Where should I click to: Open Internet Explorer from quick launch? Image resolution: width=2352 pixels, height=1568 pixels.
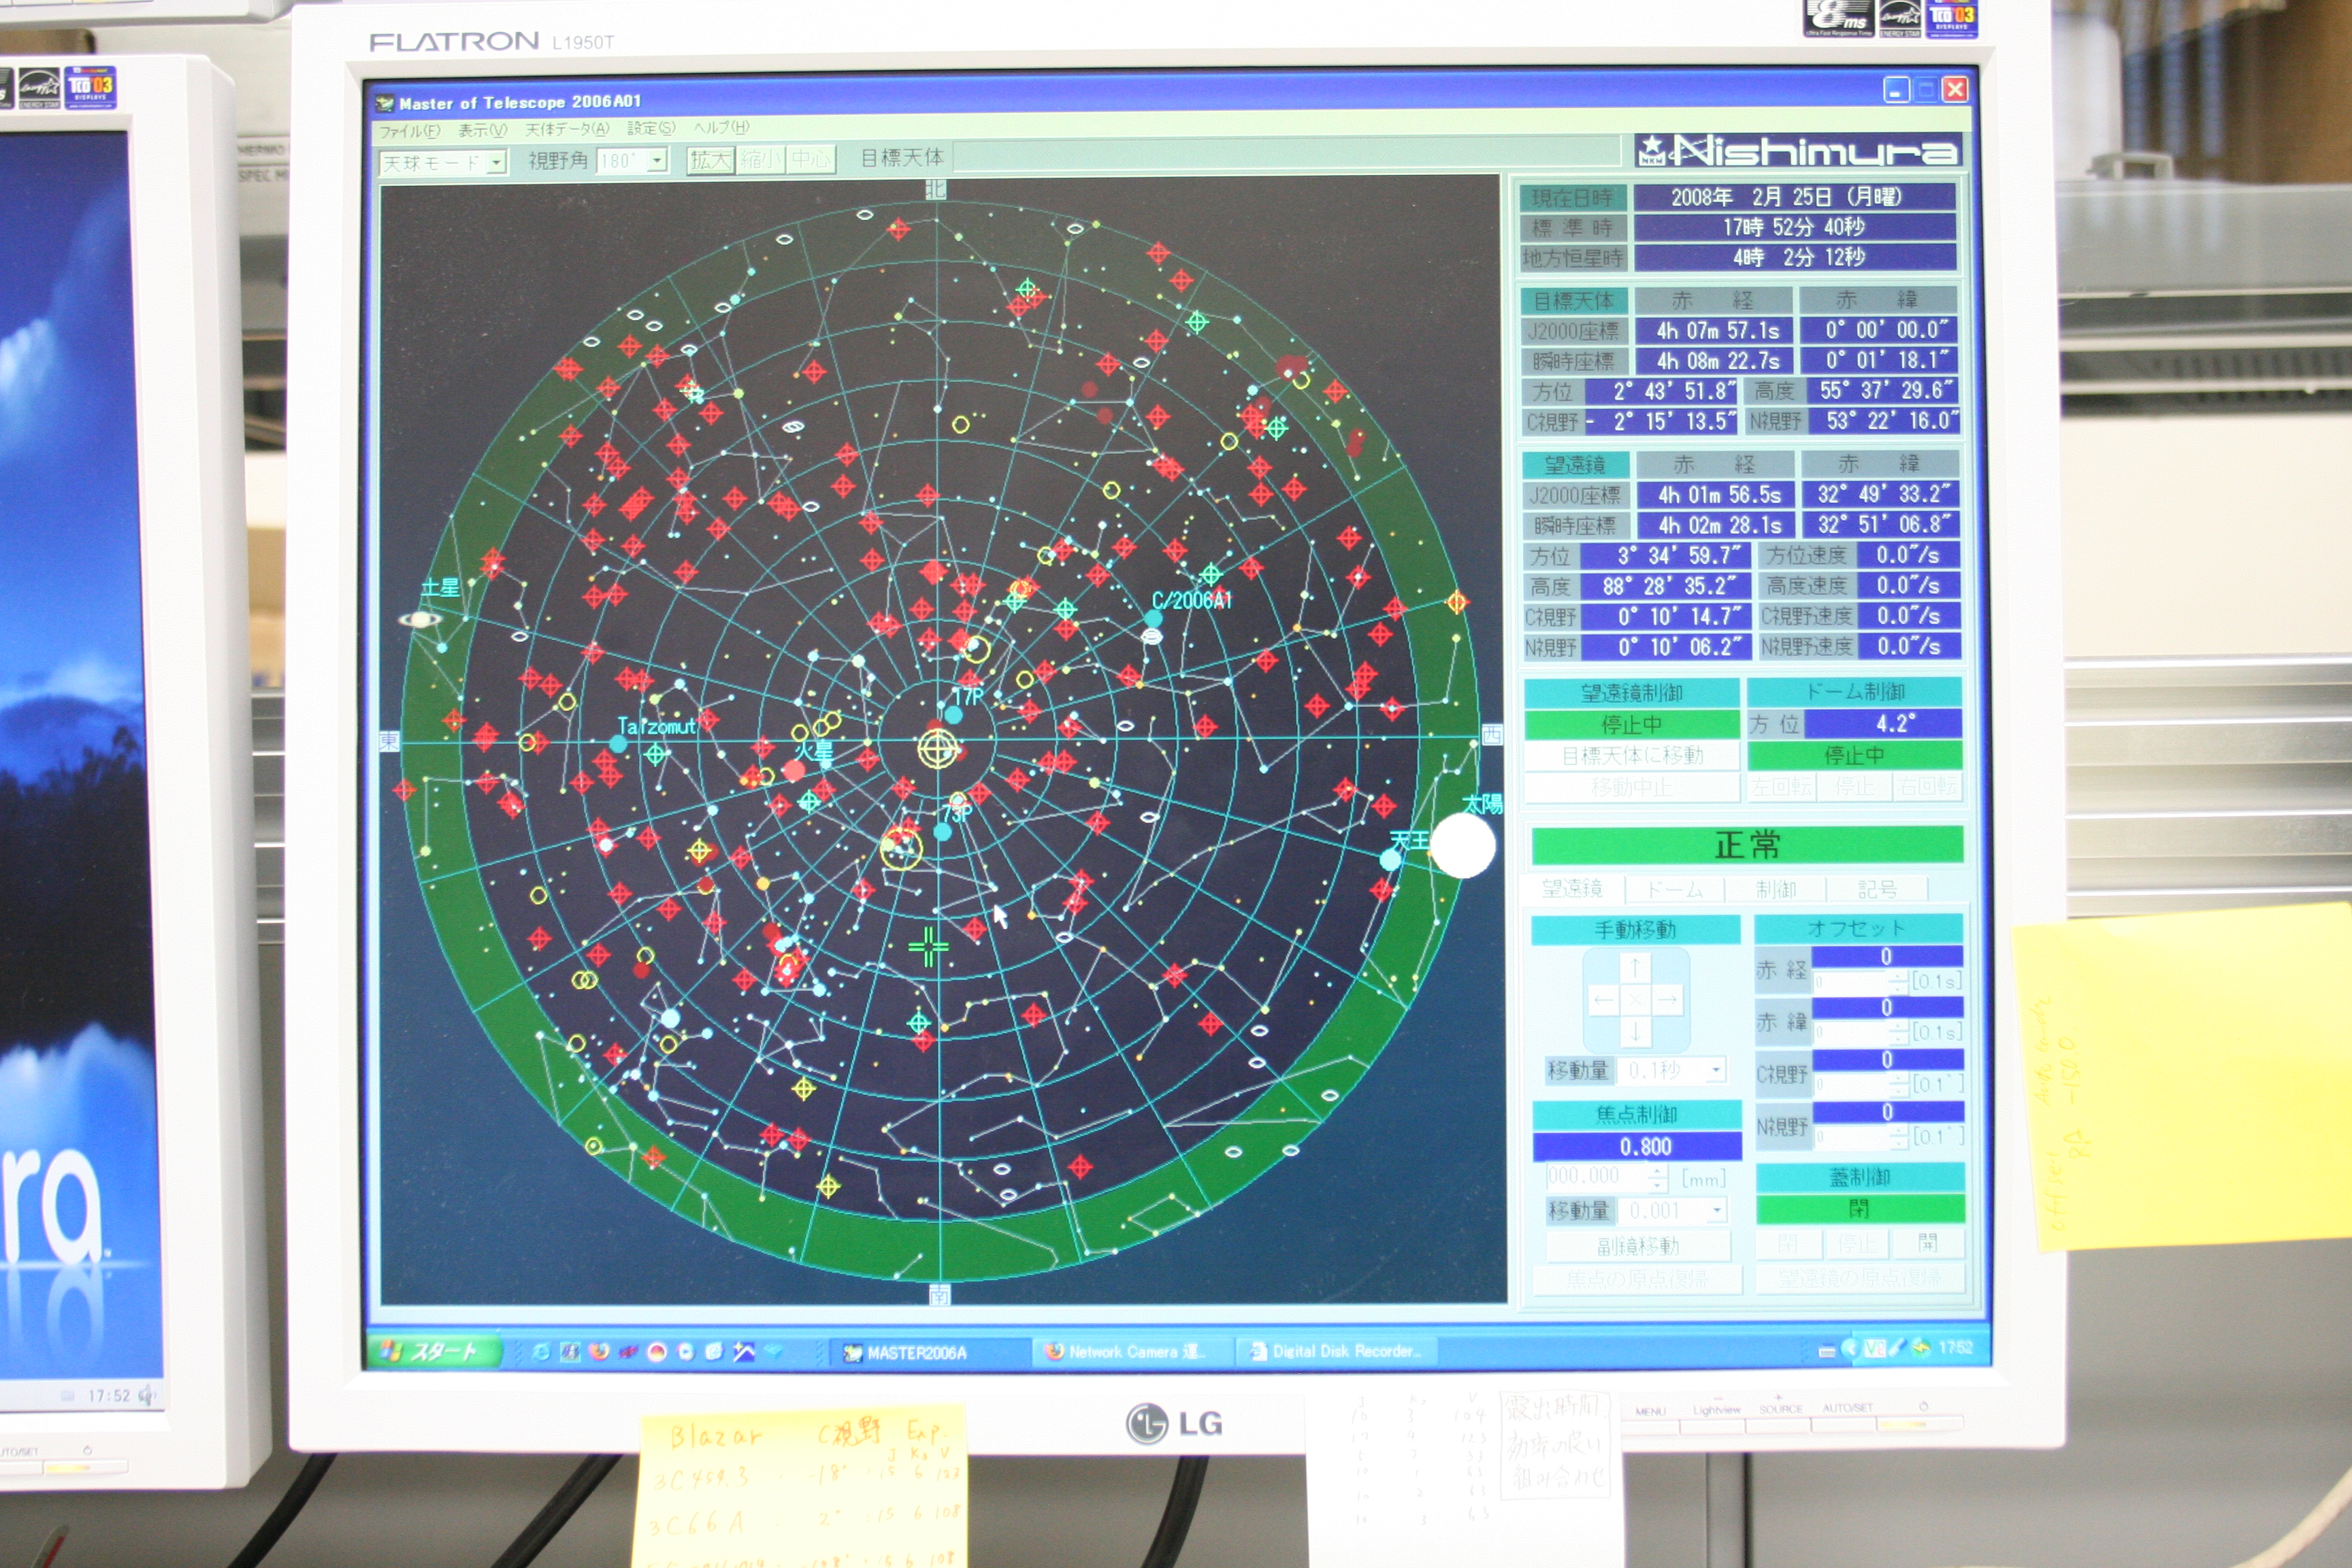[541, 1352]
